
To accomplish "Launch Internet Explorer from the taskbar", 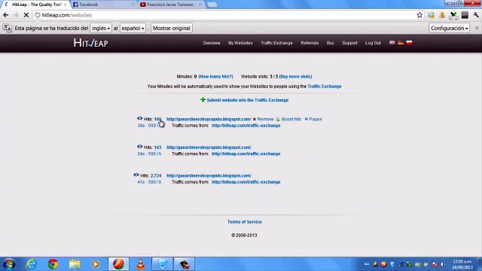I will (x=31, y=264).
